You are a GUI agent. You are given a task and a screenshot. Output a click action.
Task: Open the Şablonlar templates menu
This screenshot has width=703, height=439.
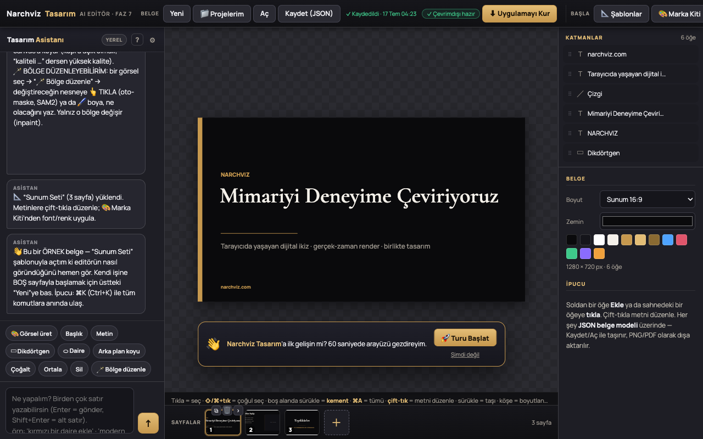click(x=621, y=14)
